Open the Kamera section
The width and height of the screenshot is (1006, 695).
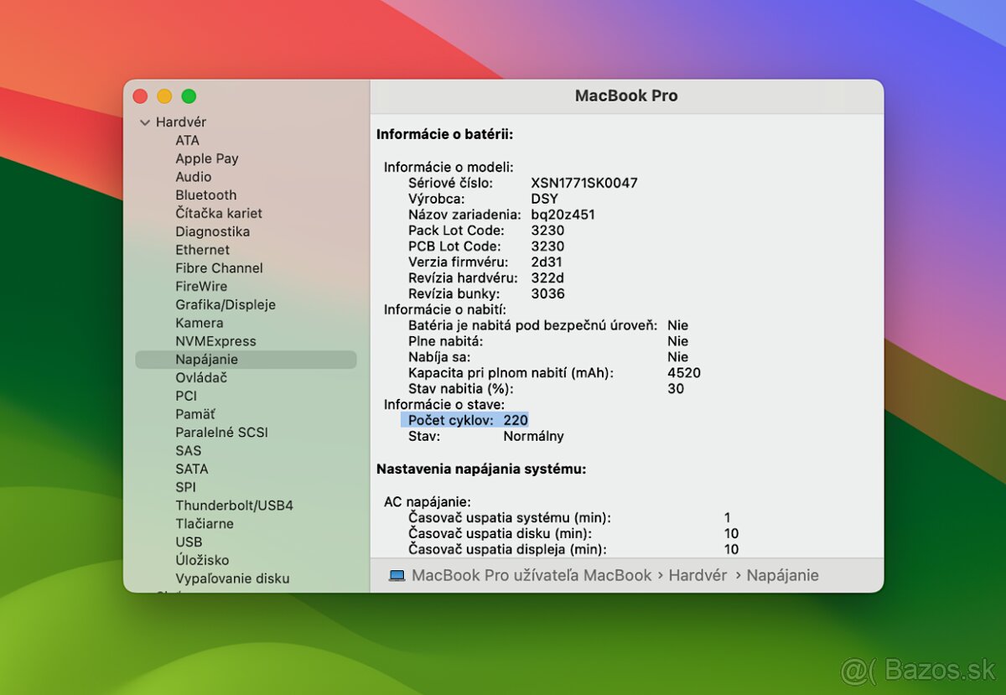coord(199,322)
